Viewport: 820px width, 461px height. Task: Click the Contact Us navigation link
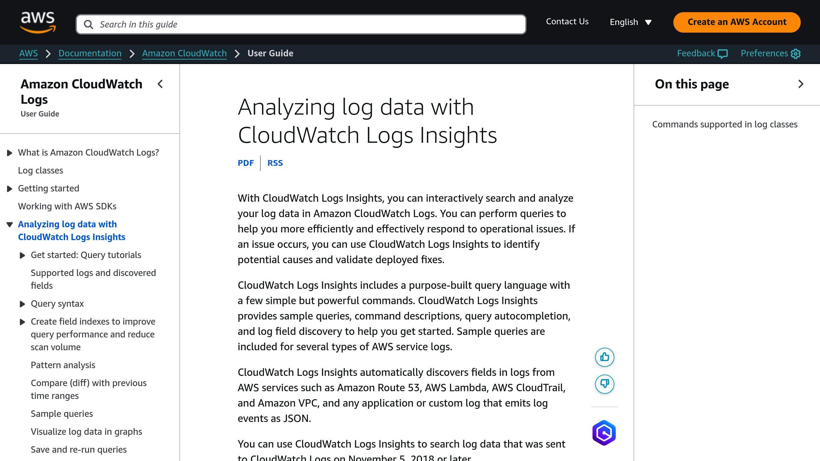pyautogui.click(x=568, y=21)
